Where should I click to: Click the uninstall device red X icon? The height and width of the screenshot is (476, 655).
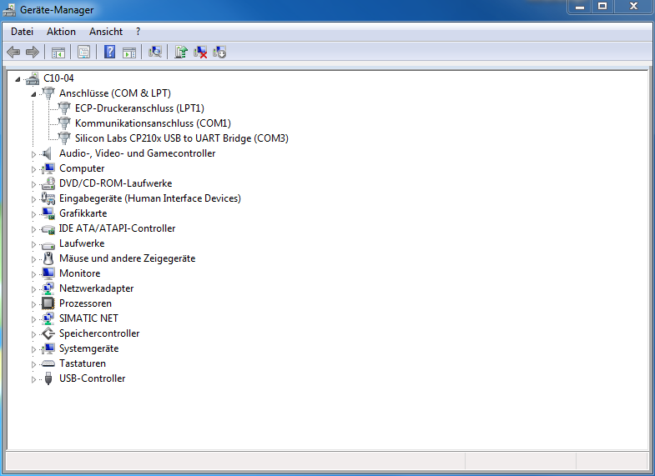click(x=200, y=53)
